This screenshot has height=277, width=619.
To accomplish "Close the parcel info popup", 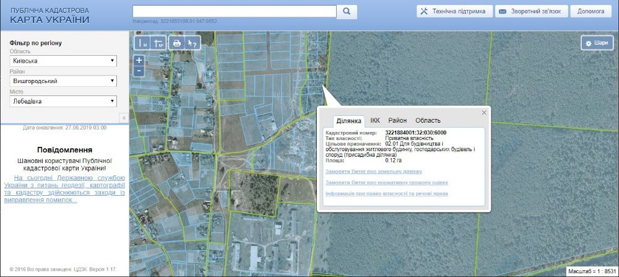I will tap(484, 113).
